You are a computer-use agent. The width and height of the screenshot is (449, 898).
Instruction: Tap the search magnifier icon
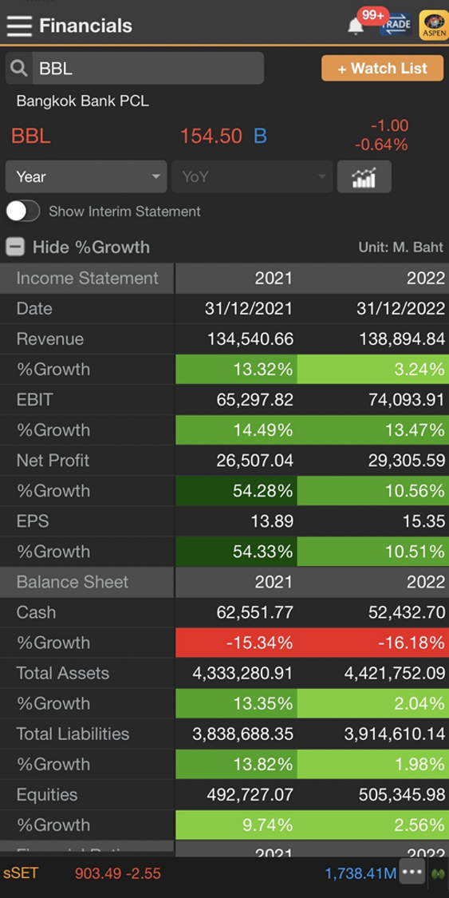coord(19,69)
